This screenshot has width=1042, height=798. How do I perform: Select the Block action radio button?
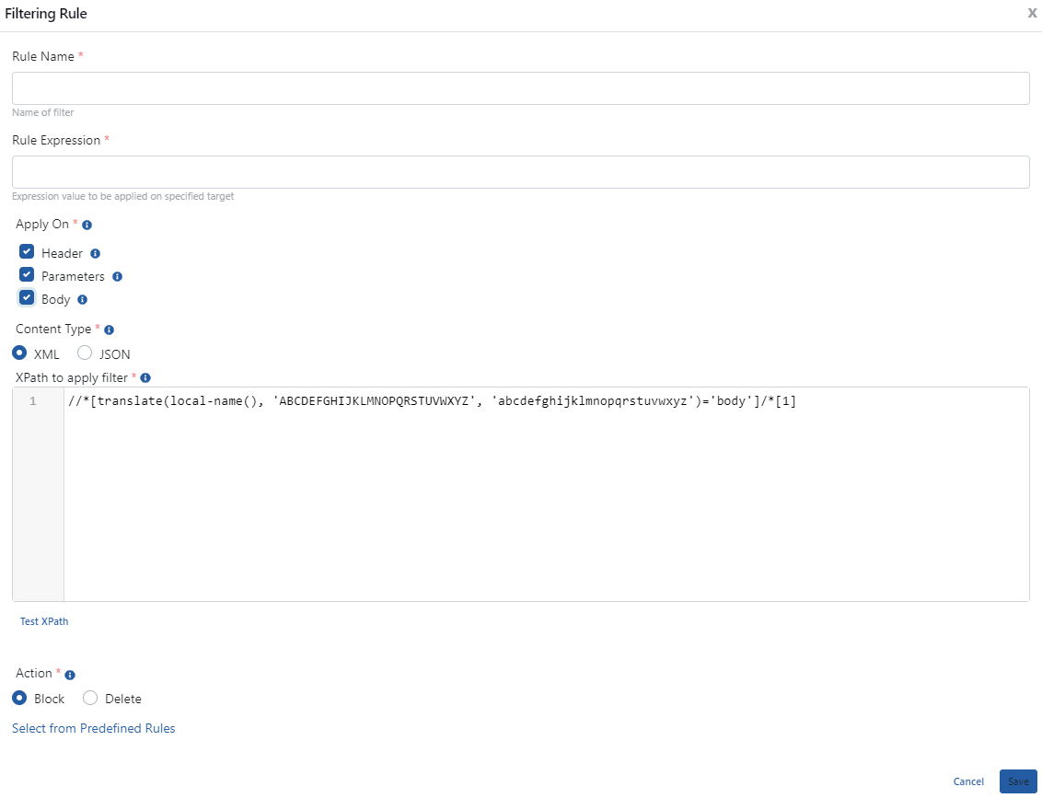pyautogui.click(x=19, y=698)
